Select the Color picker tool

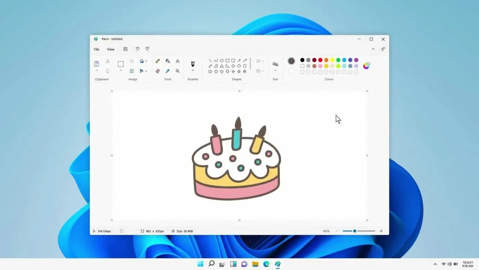tap(167, 71)
